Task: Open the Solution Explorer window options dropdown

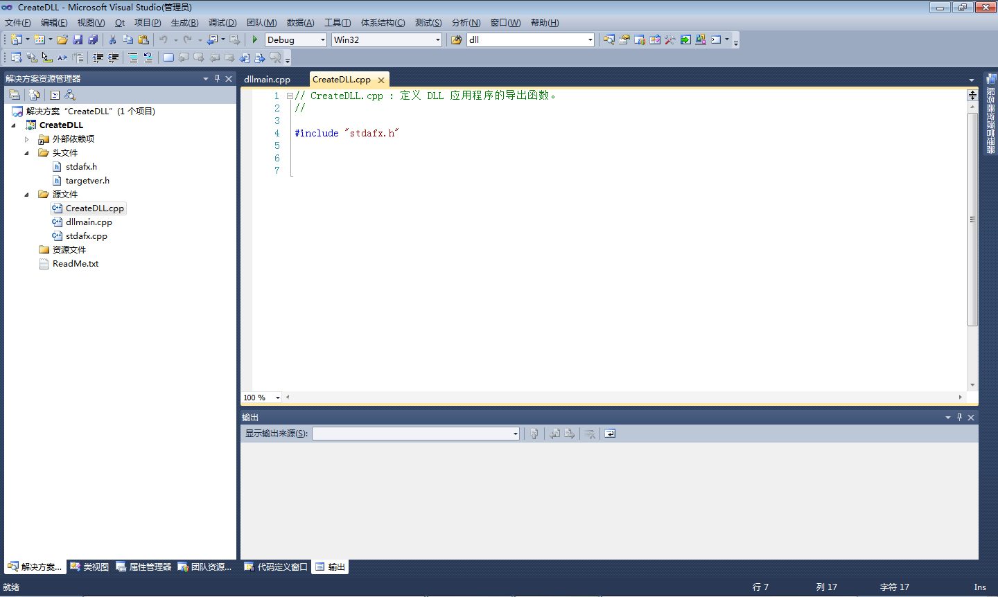Action: point(206,78)
